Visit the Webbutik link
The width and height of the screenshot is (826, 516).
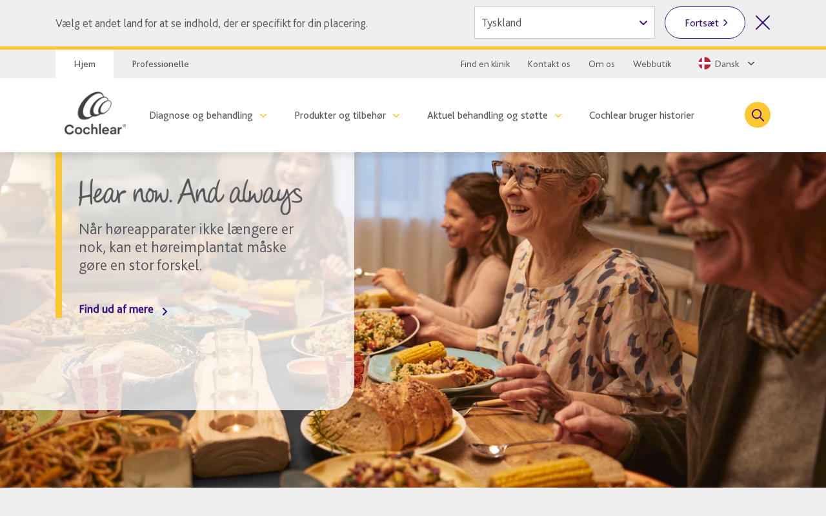[x=652, y=64]
